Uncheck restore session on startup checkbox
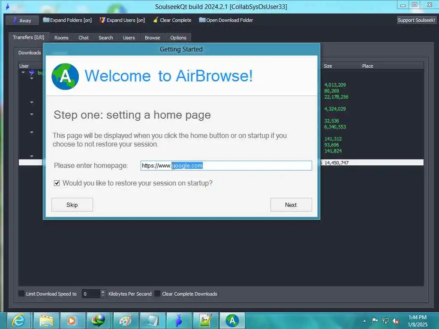 [57, 183]
